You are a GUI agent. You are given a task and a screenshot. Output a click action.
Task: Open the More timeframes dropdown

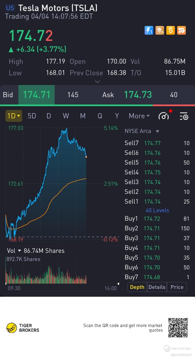point(139,116)
